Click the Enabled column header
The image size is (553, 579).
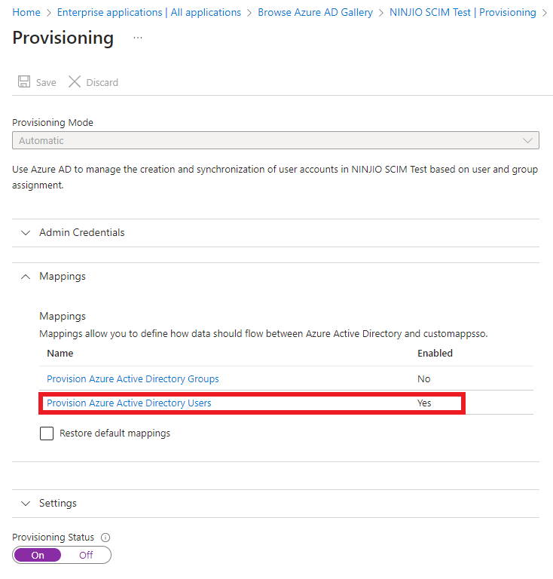pyautogui.click(x=435, y=353)
